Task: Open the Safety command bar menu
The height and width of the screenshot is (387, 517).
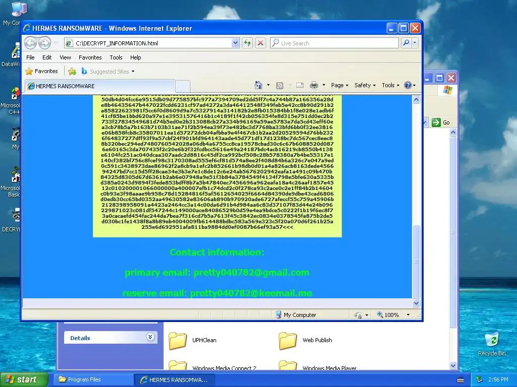Action: (x=365, y=85)
